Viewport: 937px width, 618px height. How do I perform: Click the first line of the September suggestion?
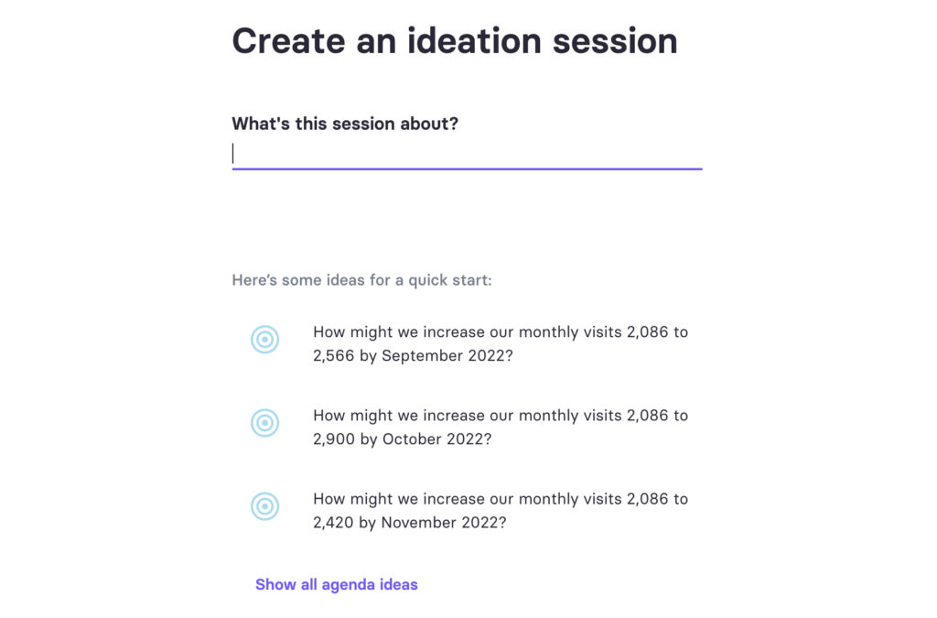click(x=501, y=332)
